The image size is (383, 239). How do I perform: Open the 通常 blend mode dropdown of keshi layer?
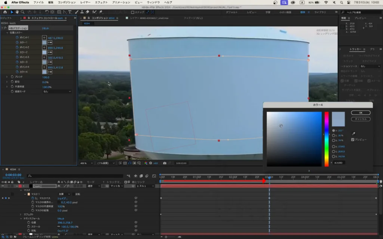94,186
